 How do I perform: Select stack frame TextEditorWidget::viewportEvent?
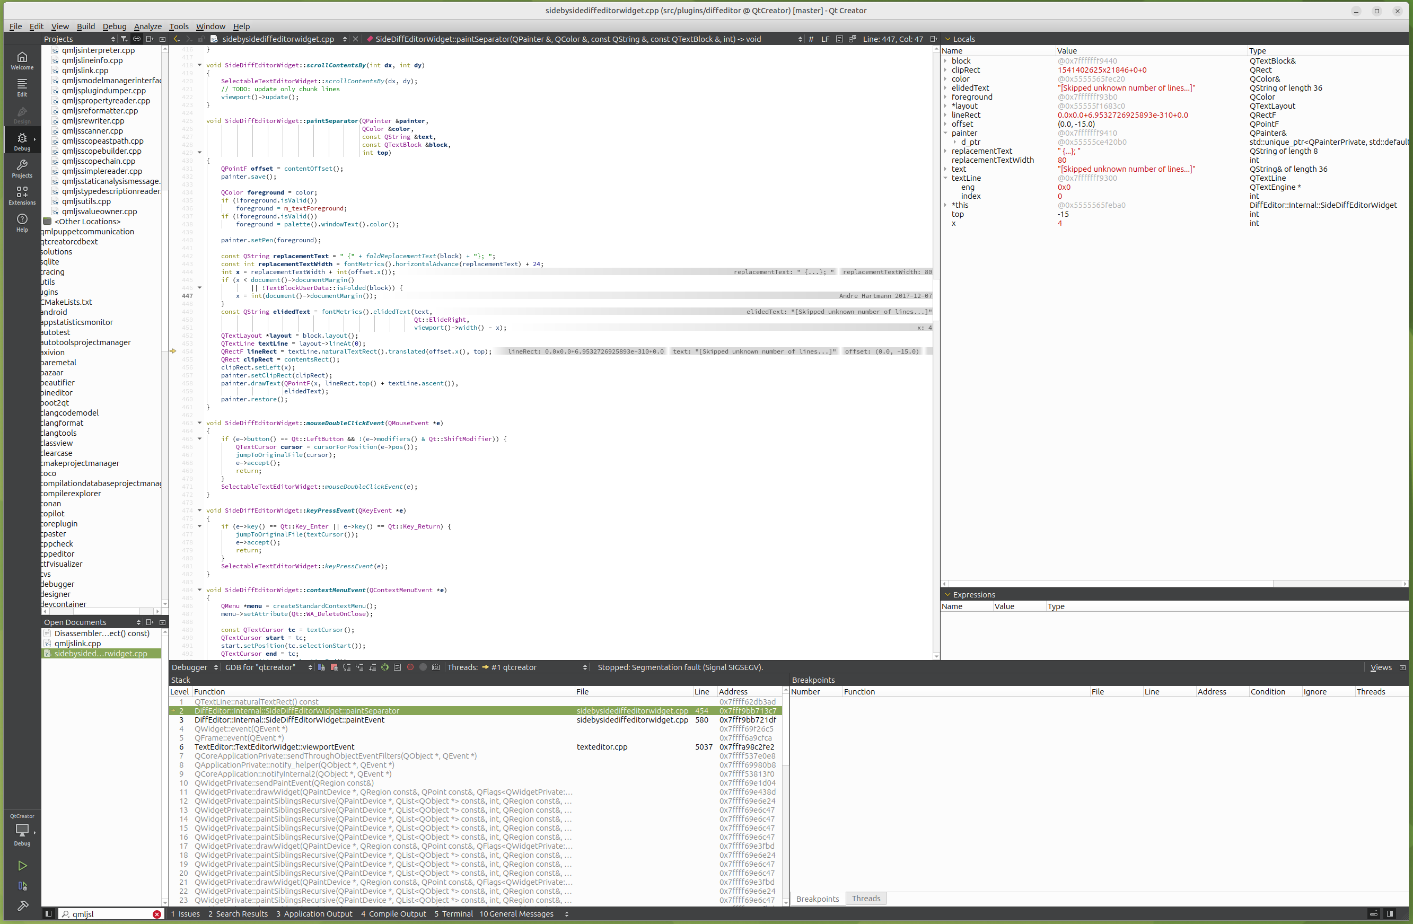[476, 747]
